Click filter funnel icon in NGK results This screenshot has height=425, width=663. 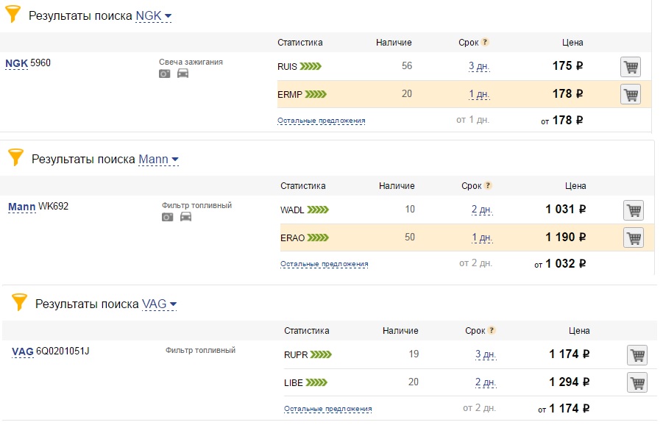(13, 13)
